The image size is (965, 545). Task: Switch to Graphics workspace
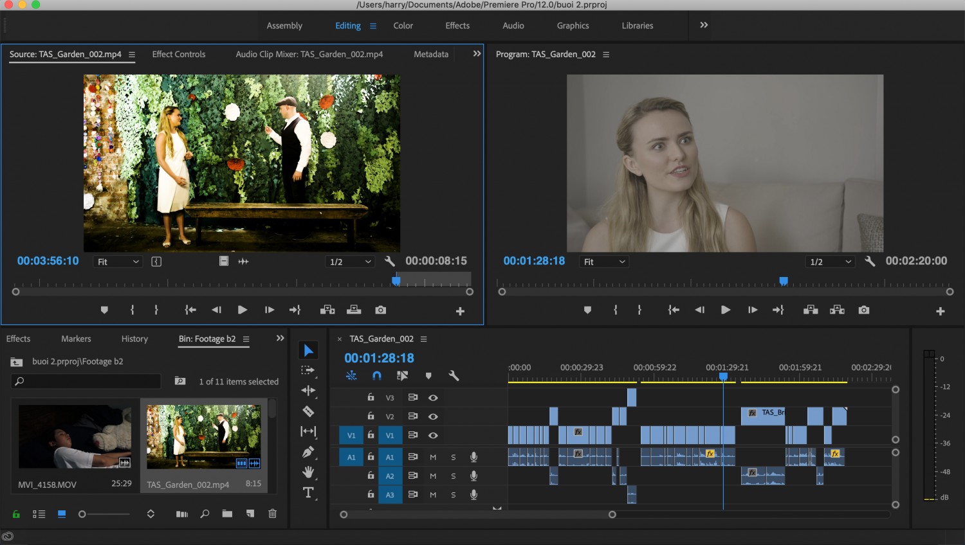coord(573,26)
